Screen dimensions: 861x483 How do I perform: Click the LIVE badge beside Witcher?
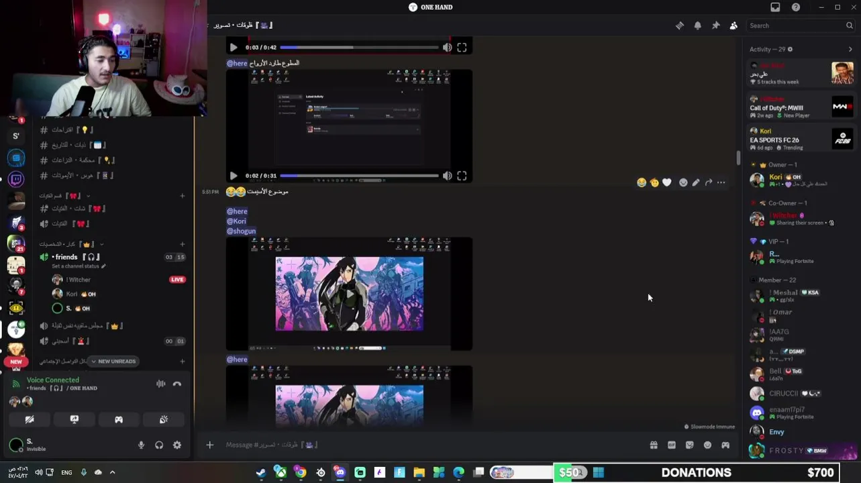coord(177,280)
